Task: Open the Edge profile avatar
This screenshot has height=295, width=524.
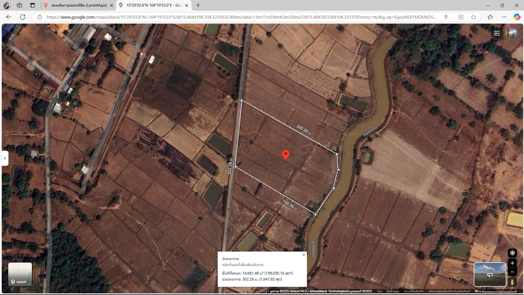Action: (x=7, y=5)
